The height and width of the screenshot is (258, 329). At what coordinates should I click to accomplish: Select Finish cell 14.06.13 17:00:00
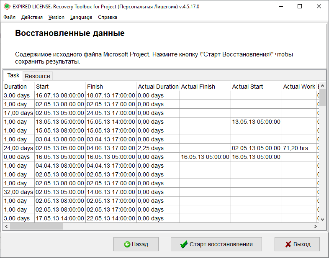click(x=111, y=192)
